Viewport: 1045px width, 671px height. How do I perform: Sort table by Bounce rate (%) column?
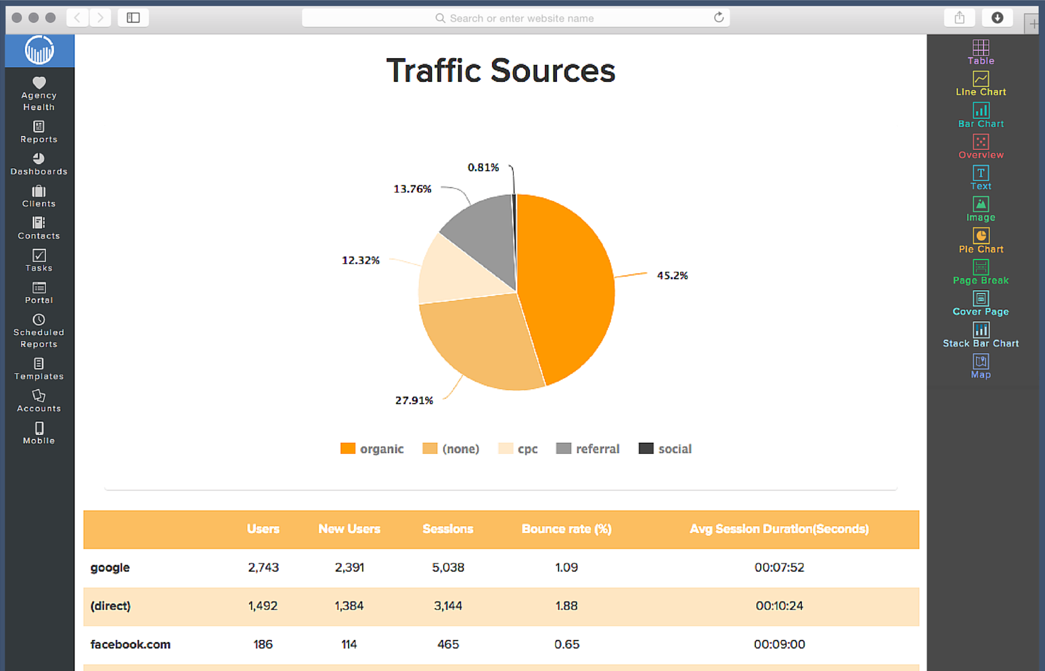pyautogui.click(x=566, y=529)
